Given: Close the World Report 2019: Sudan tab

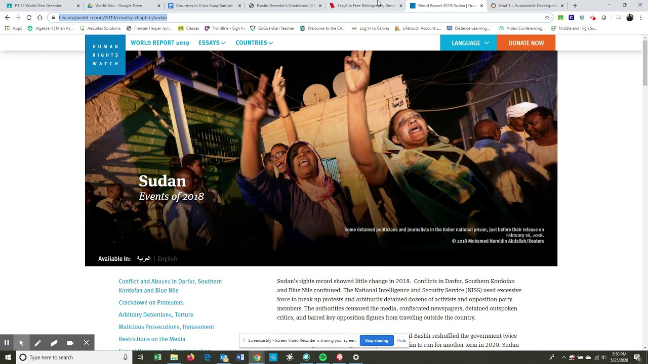Looking at the screenshot, I should (x=481, y=6).
